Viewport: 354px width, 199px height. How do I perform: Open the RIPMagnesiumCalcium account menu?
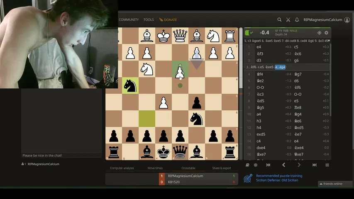pyautogui.click(x=322, y=20)
